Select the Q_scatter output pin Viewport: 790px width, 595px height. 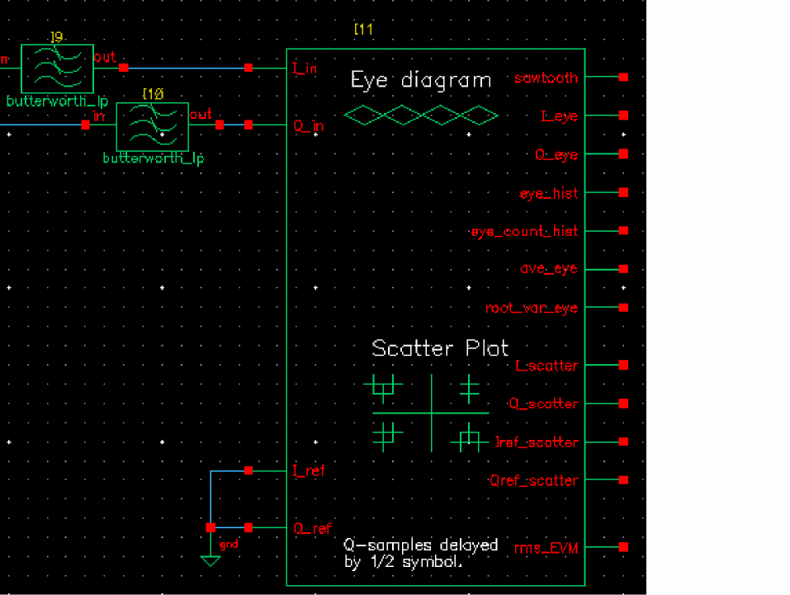(623, 403)
